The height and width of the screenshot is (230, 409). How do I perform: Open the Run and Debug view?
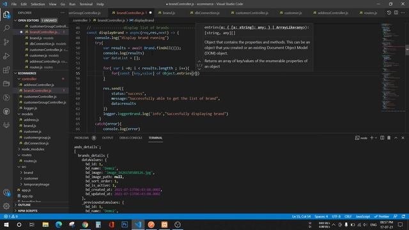coord(6,56)
